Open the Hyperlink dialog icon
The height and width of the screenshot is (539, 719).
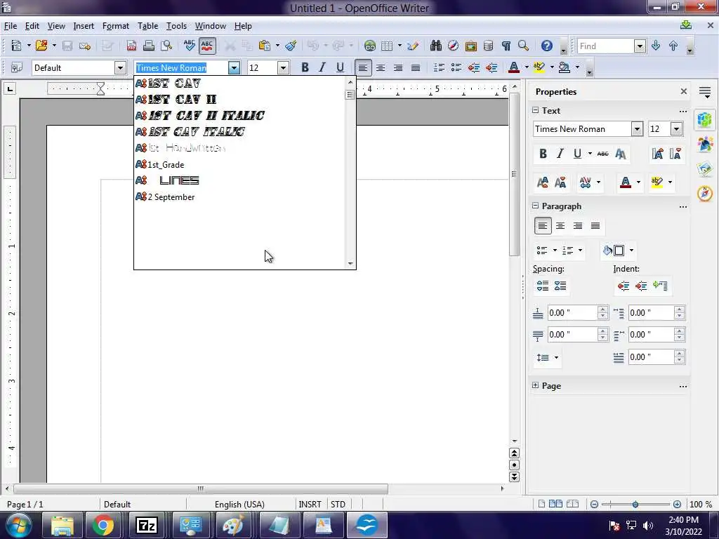pyautogui.click(x=369, y=46)
